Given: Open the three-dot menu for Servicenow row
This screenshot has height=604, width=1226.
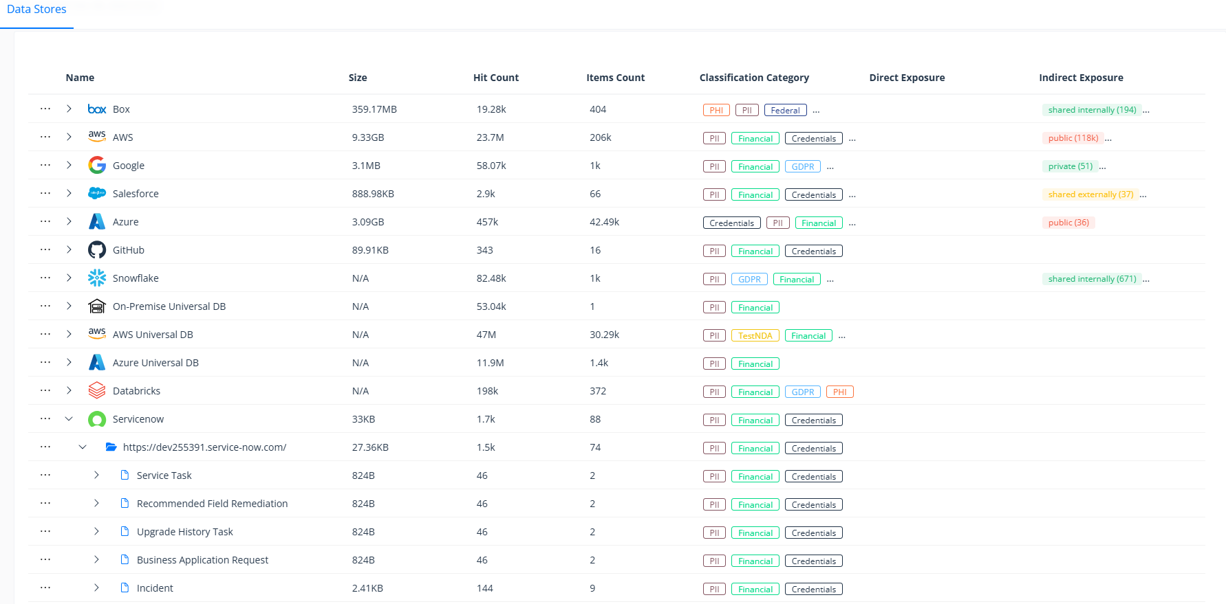Looking at the screenshot, I should click(x=45, y=418).
